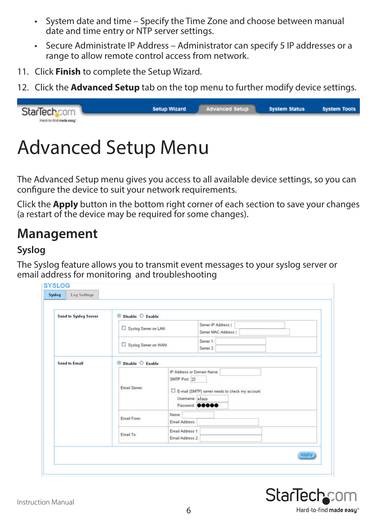The image size is (377, 531).
Task: Focus the SMTP Port field
Action: tap(198, 379)
